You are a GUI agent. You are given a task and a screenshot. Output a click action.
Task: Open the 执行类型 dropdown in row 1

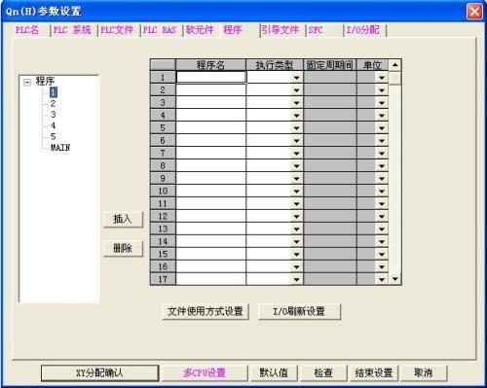296,78
